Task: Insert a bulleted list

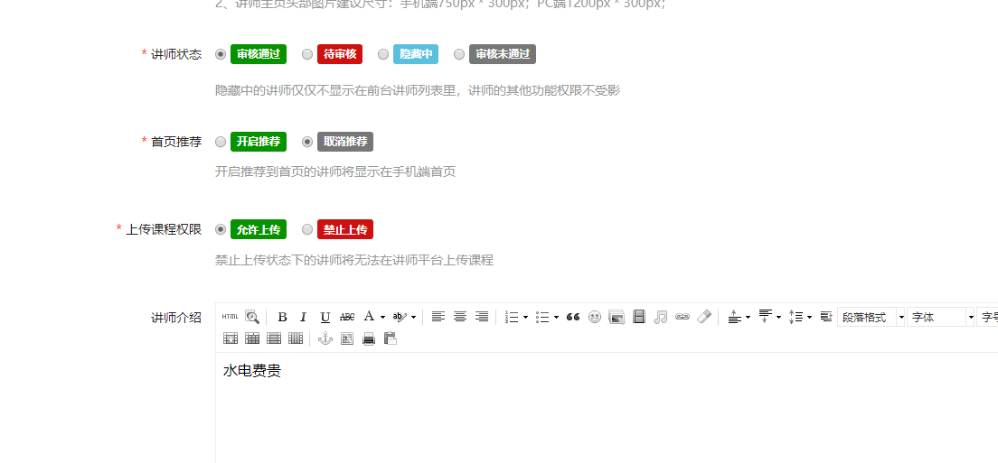Action: 543,317
